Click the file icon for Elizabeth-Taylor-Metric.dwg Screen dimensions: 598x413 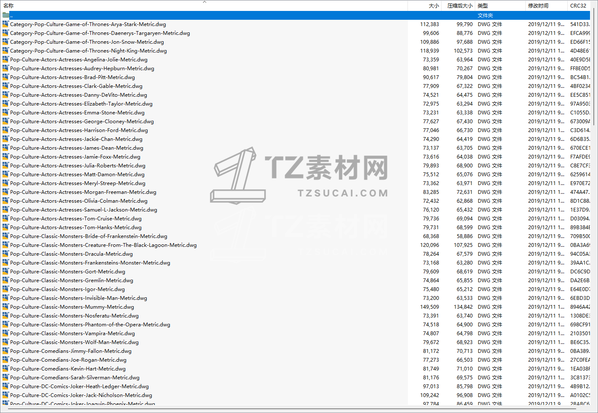(x=5, y=104)
